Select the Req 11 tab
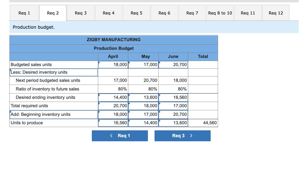Image resolution: width=305 pixels, height=171 pixels. click(248, 13)
